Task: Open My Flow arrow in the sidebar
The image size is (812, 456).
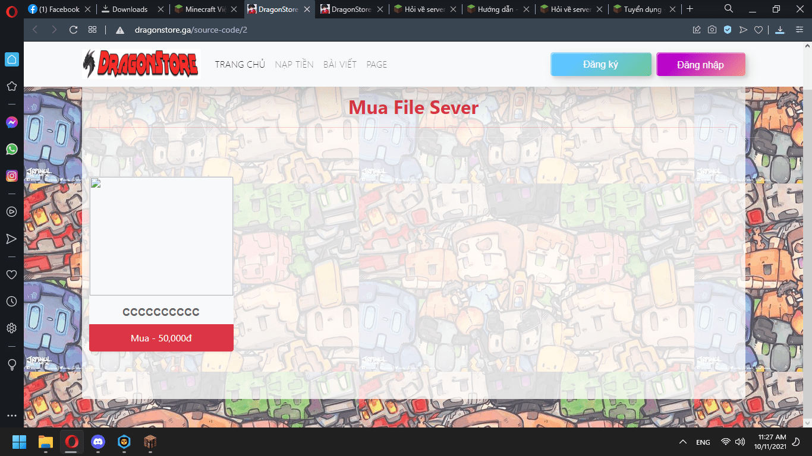Action: [11, 239]
